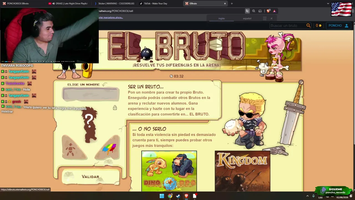Open the Brave Rewards triangle icon
This screenshot has height=200, width=355.
click(274, 11)
